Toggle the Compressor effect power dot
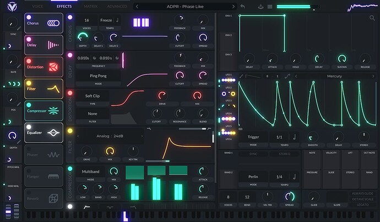Viewport: 380px width, 222px height. point(29,105)
